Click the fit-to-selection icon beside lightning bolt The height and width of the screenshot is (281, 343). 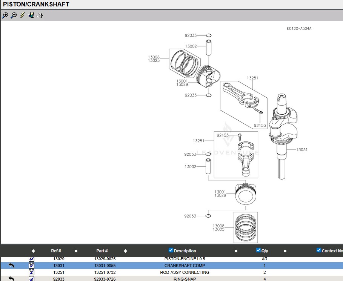pos(31,15)
